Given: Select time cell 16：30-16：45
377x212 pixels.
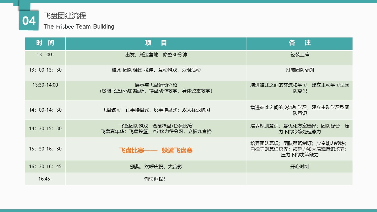Looking at the screenshot, I should tap(45, 166).
